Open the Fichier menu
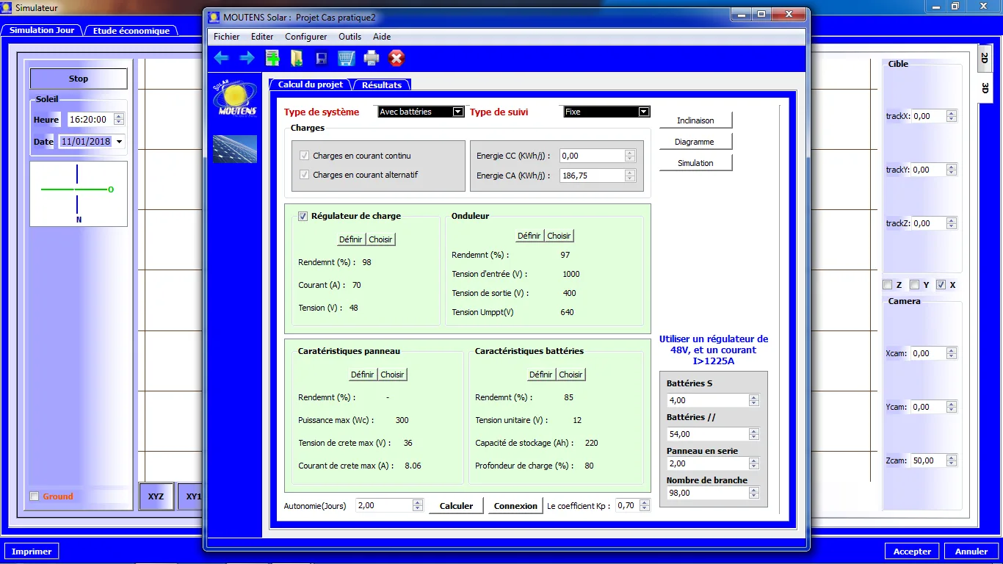 tap(227, 36)
